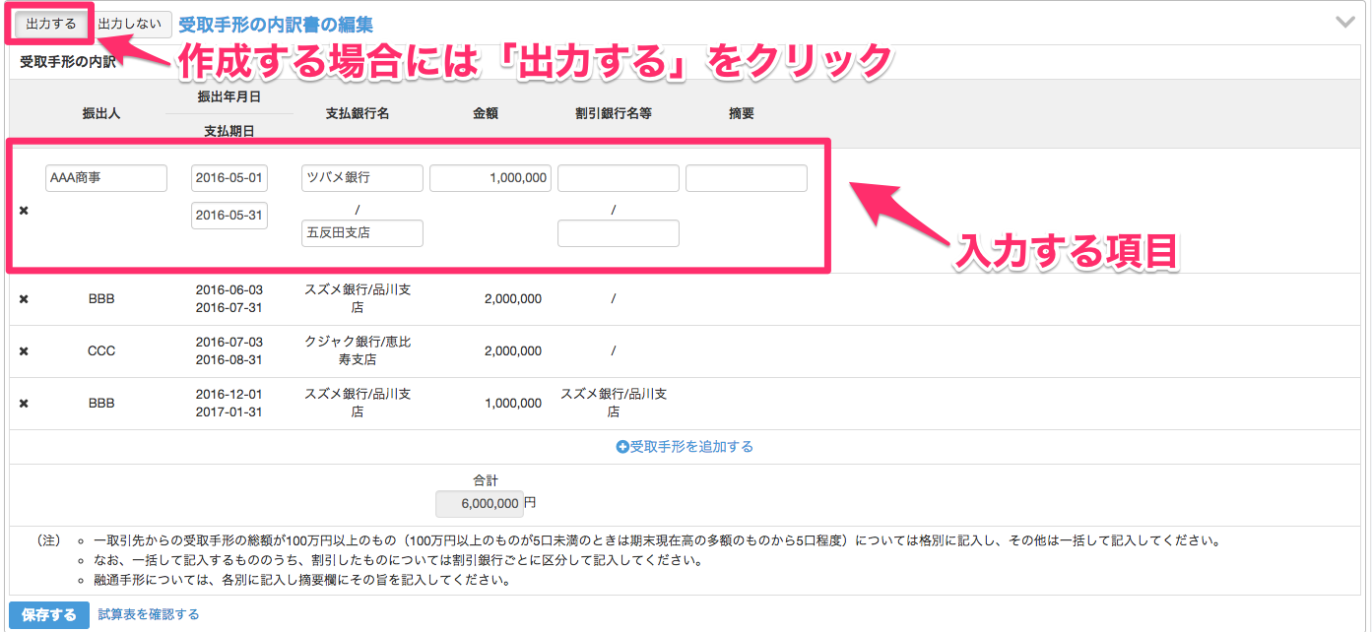This screenshot has height=632, width=1372.
Task: Edit the bank name field ツバメ銀行
Action: (x=362, y=178)
